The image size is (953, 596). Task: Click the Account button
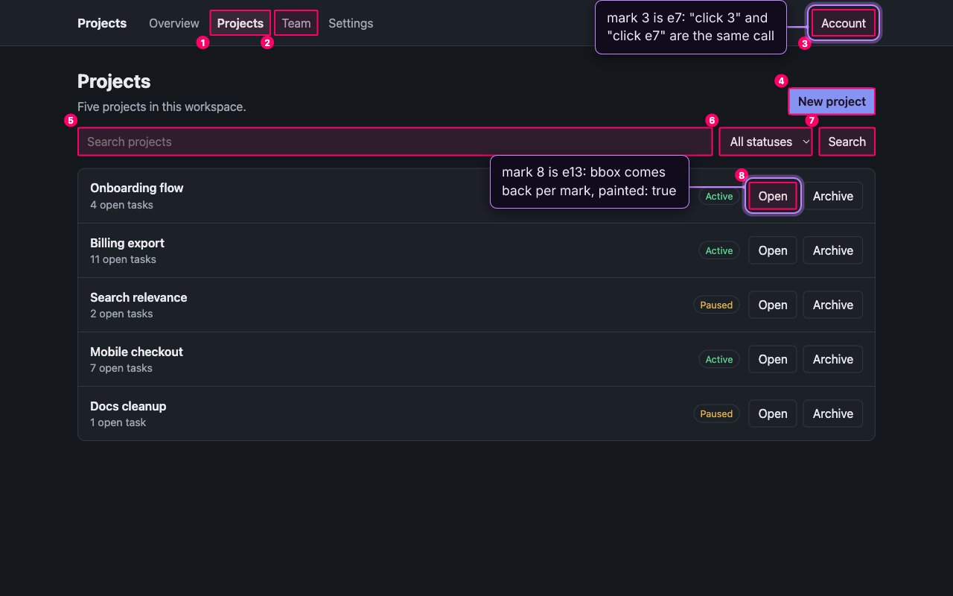[844, 23]
